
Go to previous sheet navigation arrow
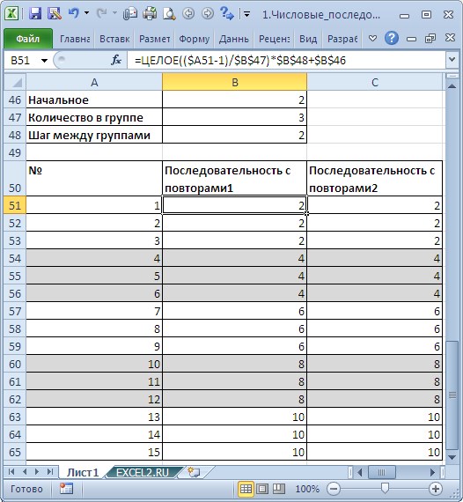25,471
